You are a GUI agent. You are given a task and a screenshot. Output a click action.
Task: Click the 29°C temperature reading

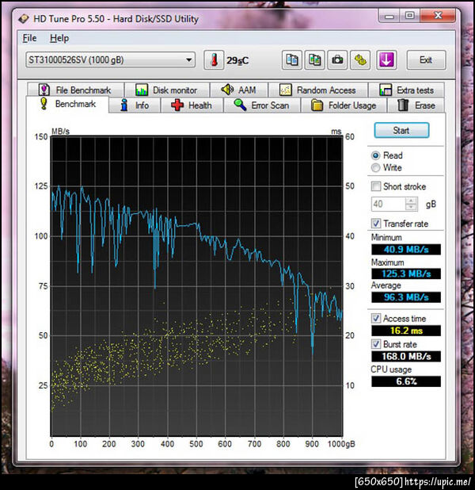click(237, 60)
